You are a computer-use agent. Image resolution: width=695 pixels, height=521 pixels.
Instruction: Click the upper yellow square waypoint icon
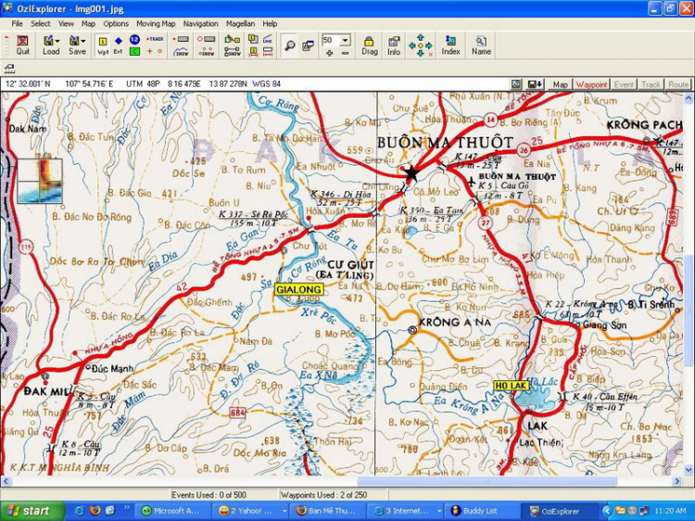click(x=253, y=40)
